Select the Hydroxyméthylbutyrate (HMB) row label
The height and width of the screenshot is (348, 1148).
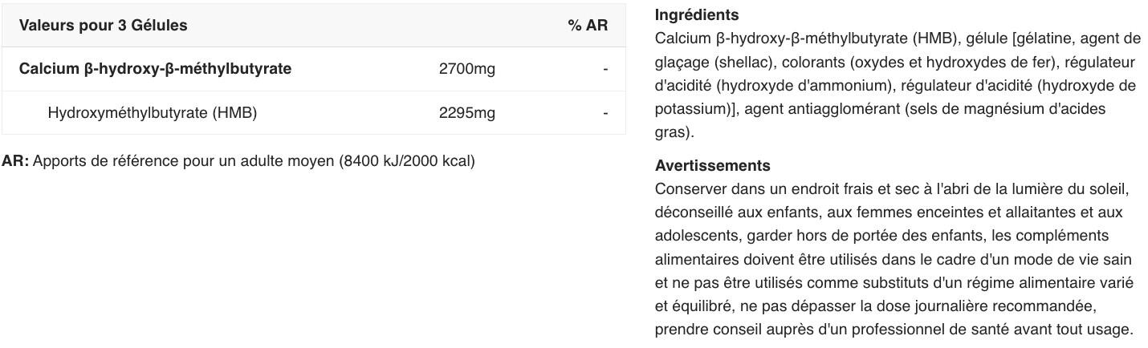tap(153, 113)
